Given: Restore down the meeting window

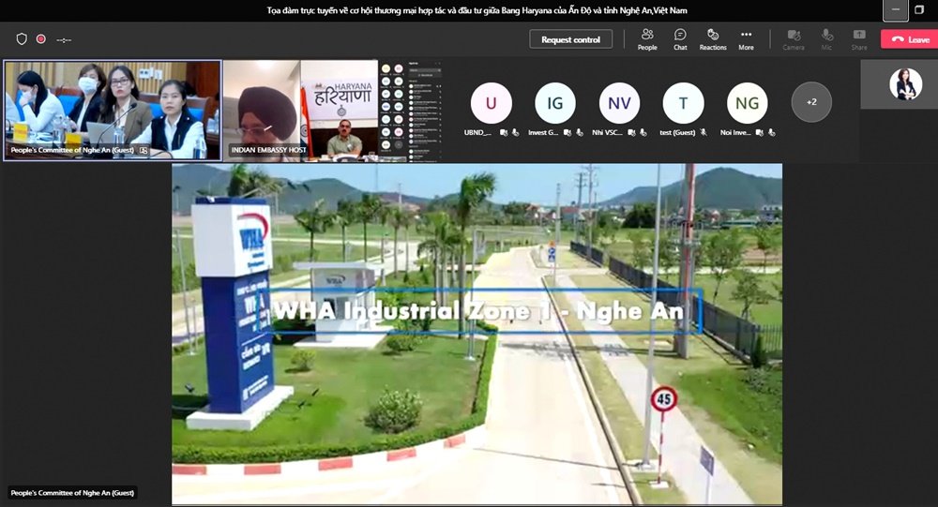Looking at the screenshot, I should point(919,9).
